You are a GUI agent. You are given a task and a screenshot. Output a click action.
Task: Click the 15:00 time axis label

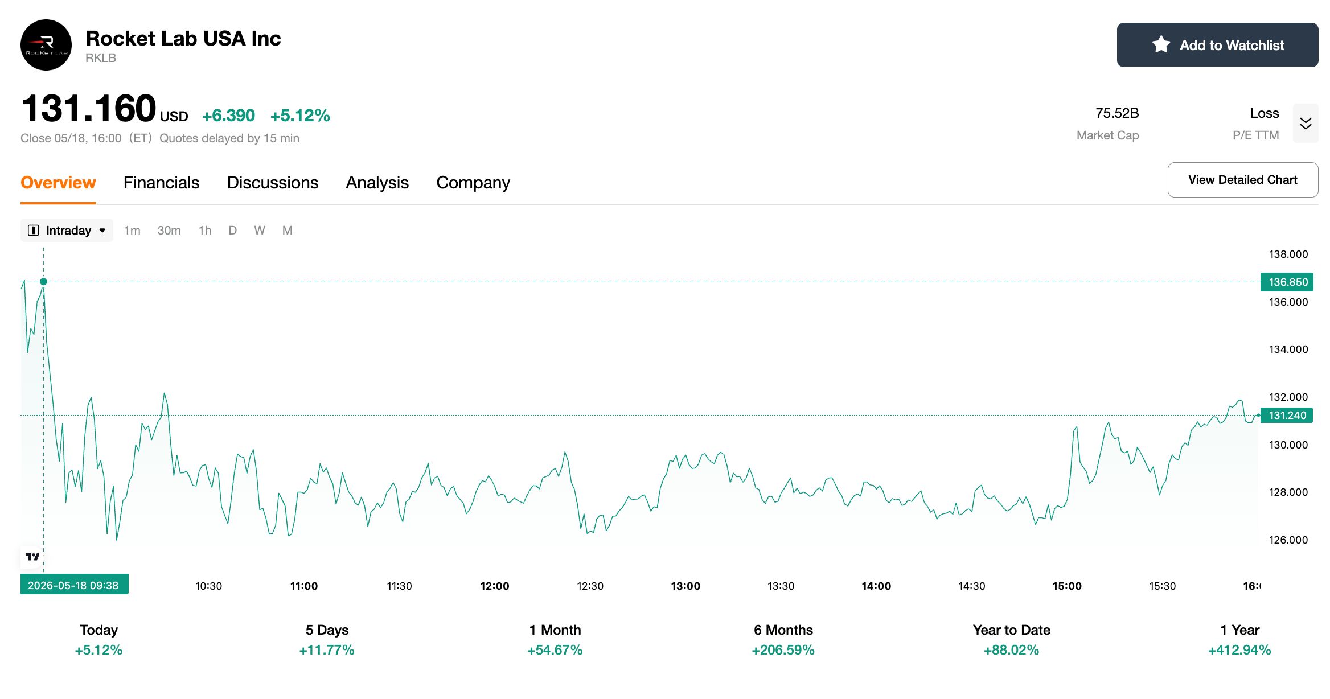click(x=1067, y=586)
